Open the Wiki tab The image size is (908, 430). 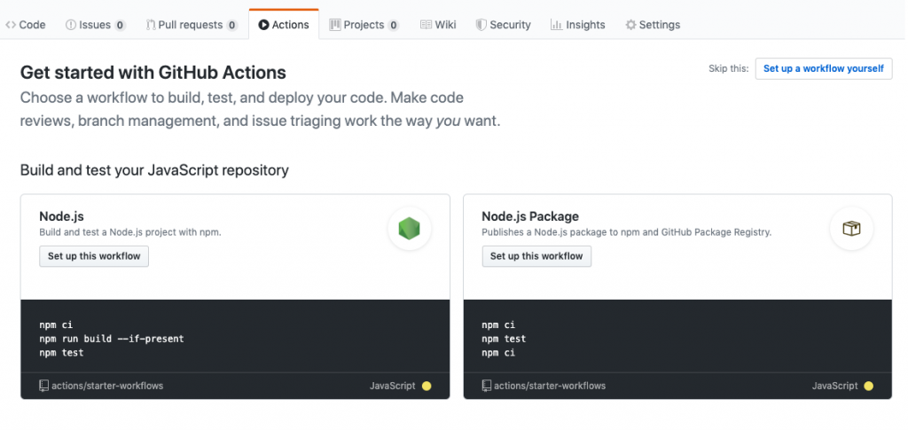coord(438,25)
